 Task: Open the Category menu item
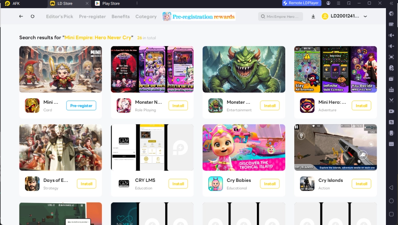click(146, 16)
